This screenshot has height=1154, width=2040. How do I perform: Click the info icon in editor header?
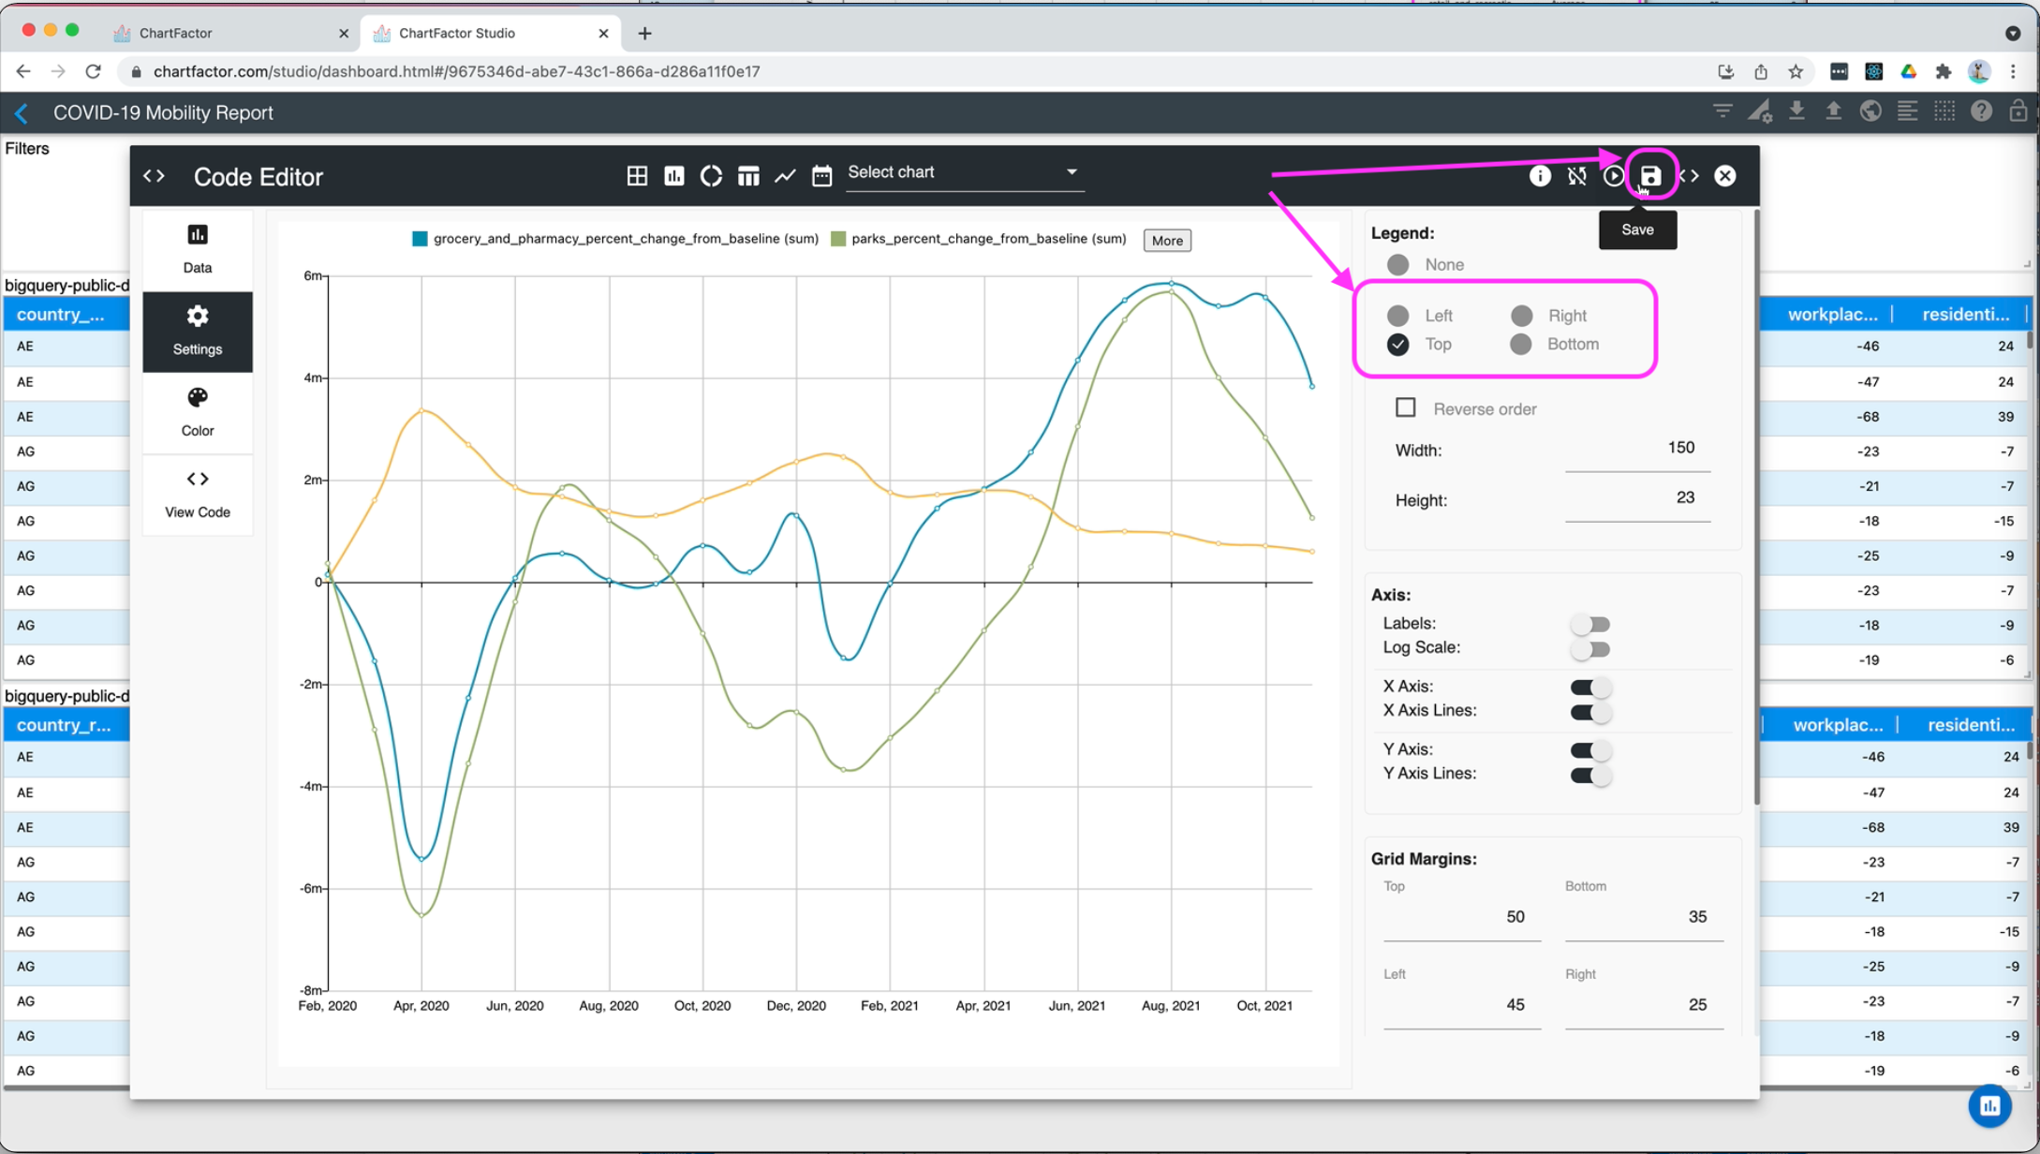point(1540,176)
